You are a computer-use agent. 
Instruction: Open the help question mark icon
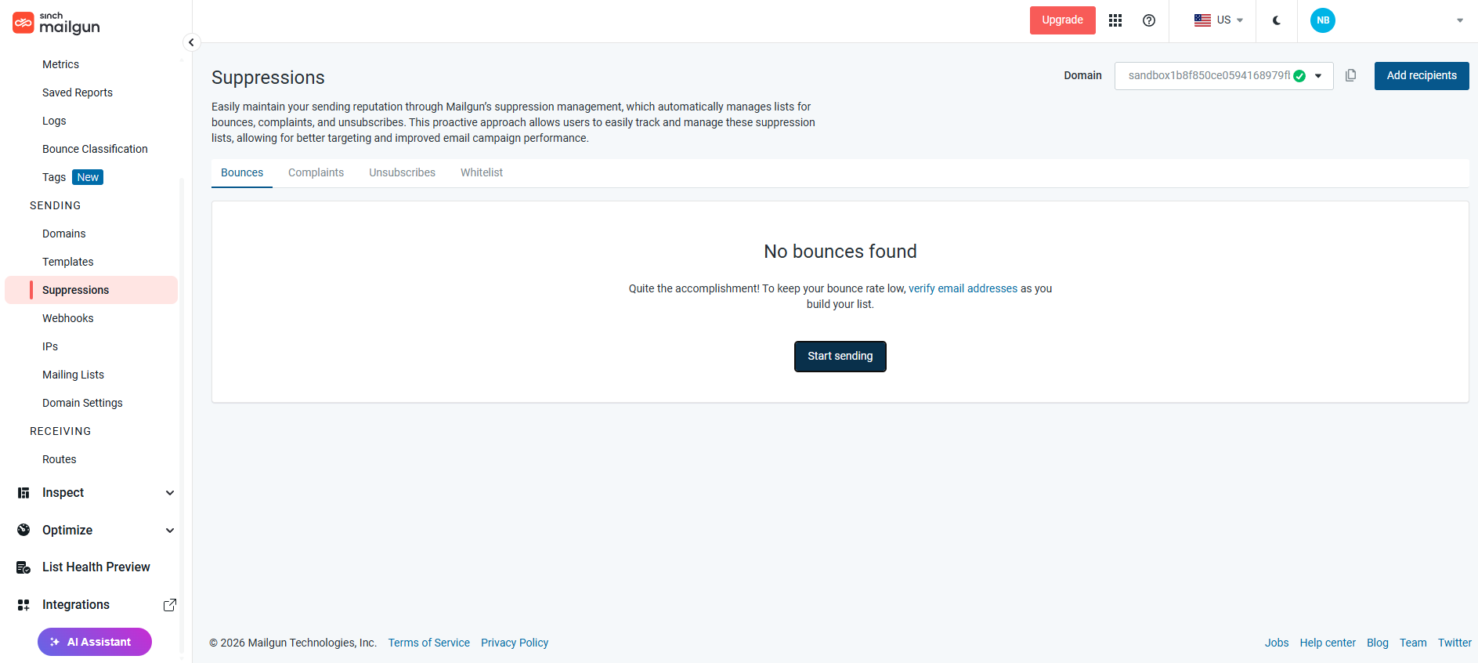click(x=1149, y=20)
